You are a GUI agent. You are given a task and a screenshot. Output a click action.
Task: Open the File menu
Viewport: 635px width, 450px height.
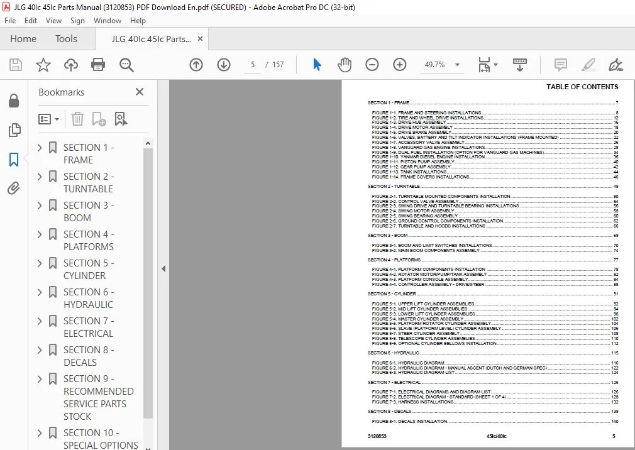pos(10,21)
